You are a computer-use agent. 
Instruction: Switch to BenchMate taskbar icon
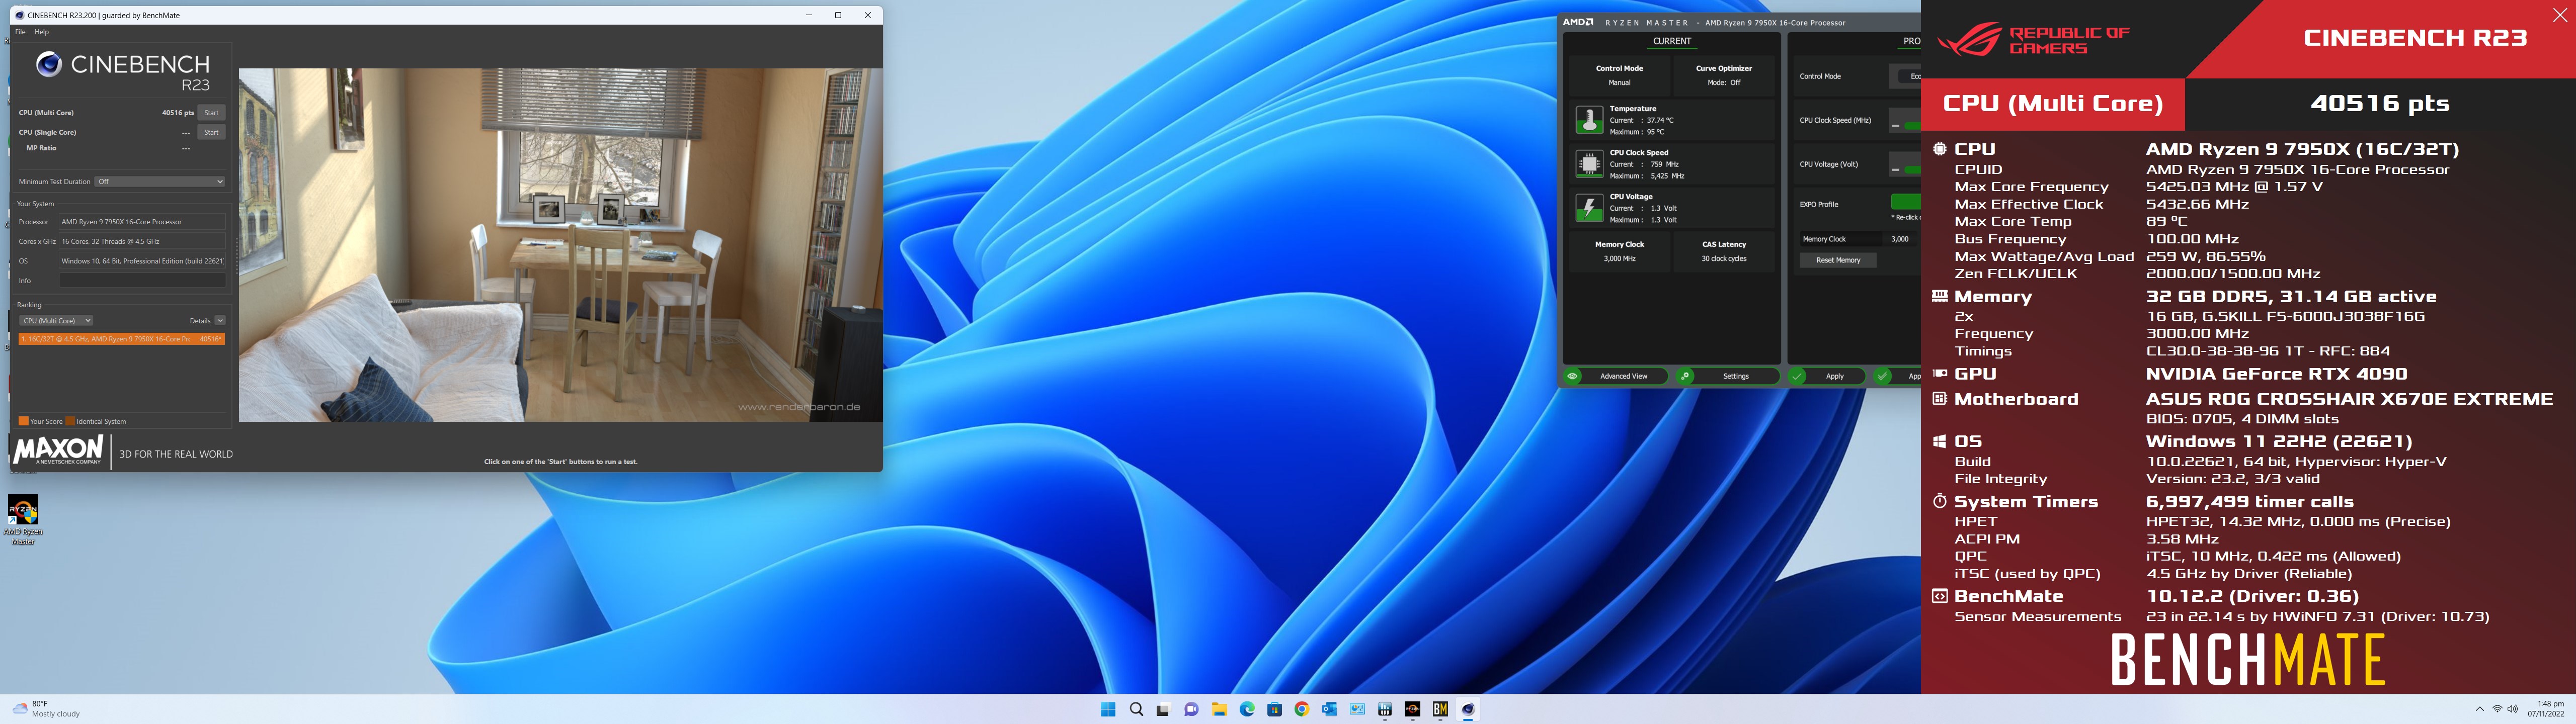(1440, 709)
